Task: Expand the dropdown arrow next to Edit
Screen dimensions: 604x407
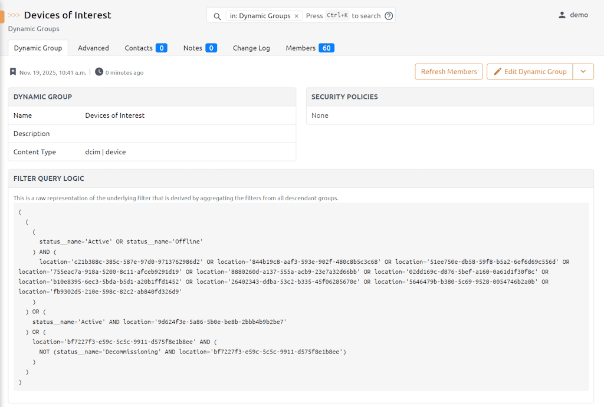Action: tap(583, 72)
